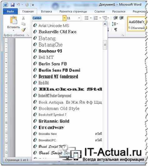Toggle the paragraph marks pilcrow icon

point(116,30)
